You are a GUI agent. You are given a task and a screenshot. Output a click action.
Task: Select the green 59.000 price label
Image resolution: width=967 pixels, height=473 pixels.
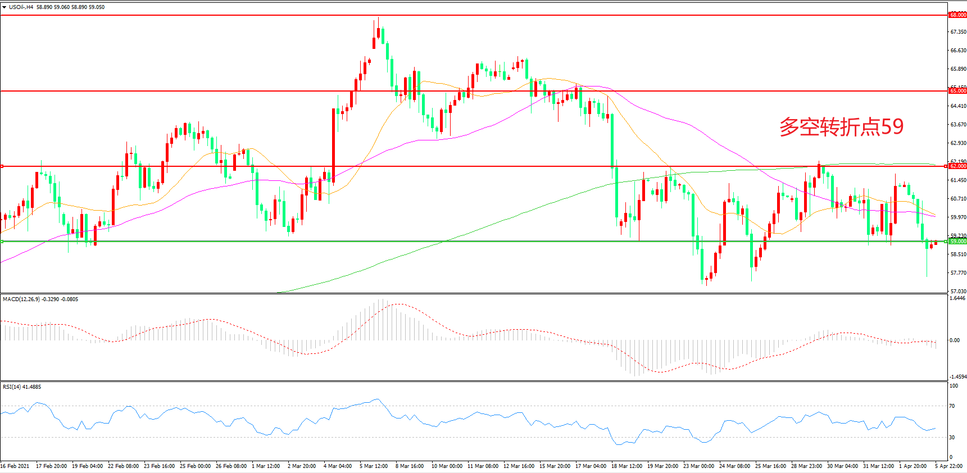point(957,242)
